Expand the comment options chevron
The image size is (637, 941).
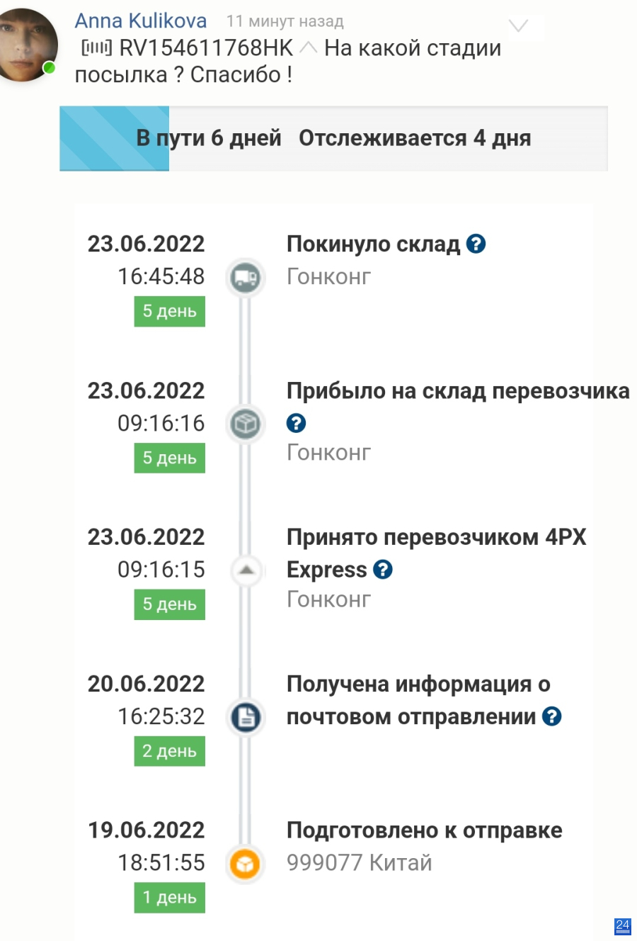pos(519,26)
